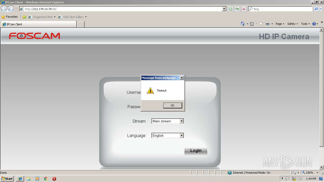Image resolution: width=324 pixels, height=182 pixels.
Task: Click the Read mail envelope icon
Action: tap(261, 24)
